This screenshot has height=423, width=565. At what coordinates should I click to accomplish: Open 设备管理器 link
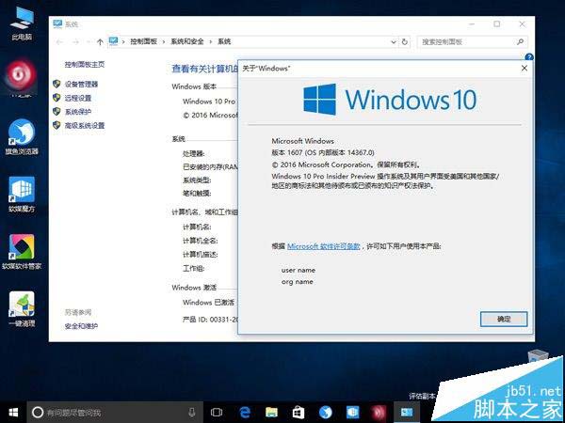pos(81,85)
